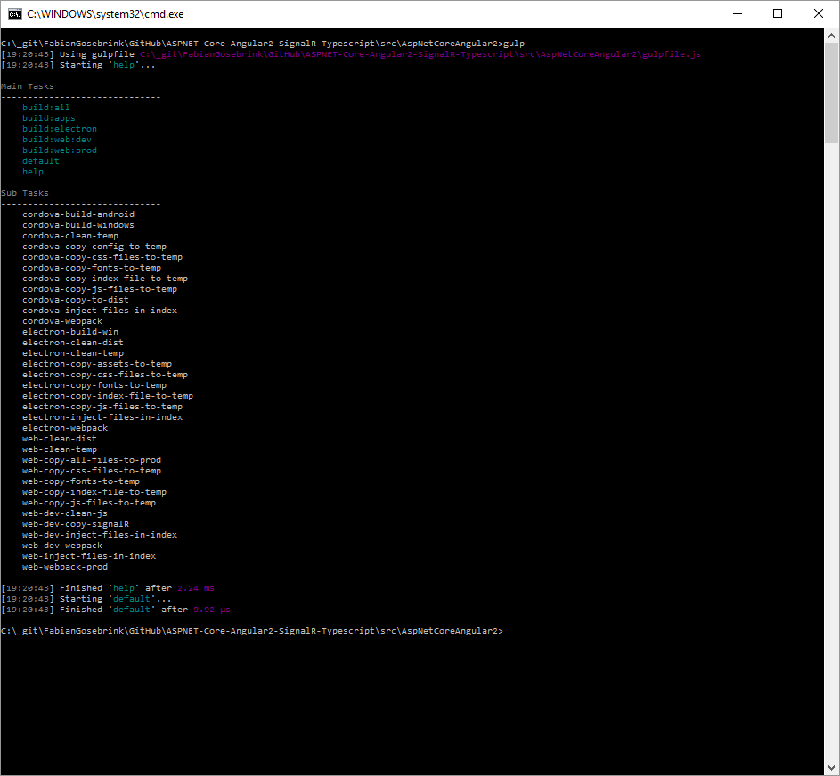The image size is (840, 776).
Task: Click the build:electron task name
Action: [60, 129]
